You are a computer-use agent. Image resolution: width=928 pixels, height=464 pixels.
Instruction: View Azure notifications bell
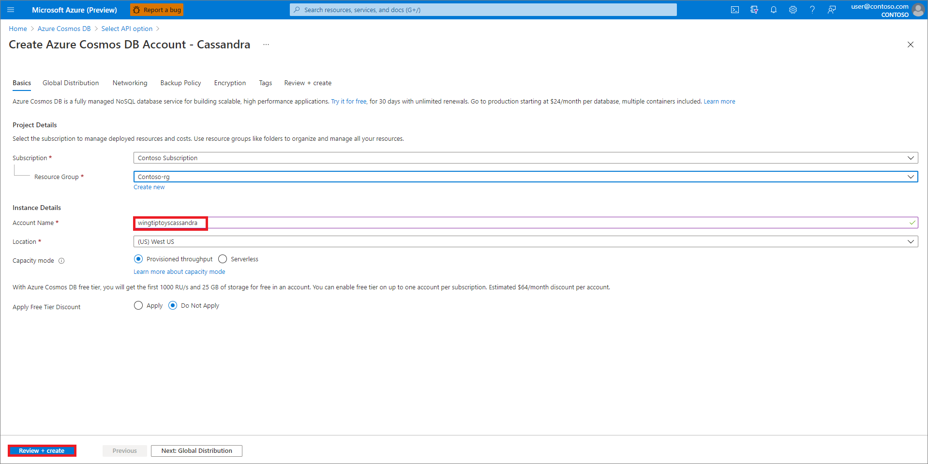773,10
